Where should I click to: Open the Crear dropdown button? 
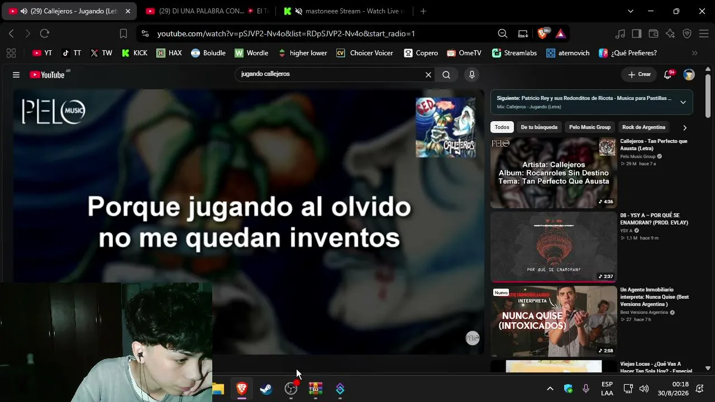[640, 75]
